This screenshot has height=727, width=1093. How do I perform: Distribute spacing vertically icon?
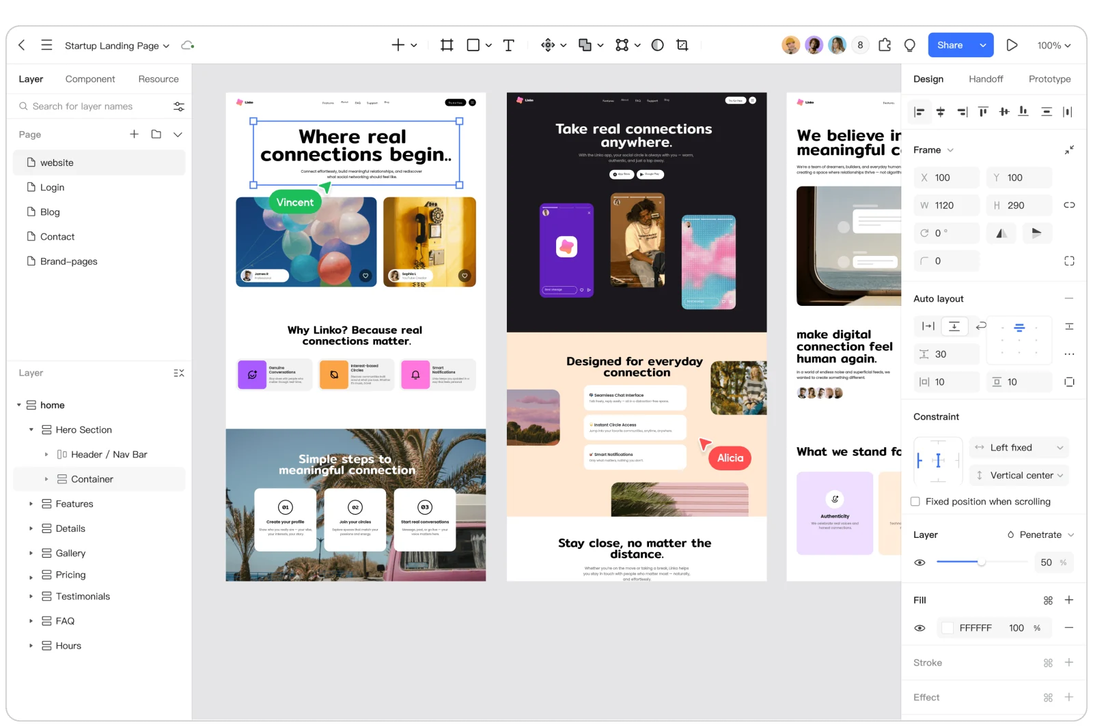(1047, 112)
